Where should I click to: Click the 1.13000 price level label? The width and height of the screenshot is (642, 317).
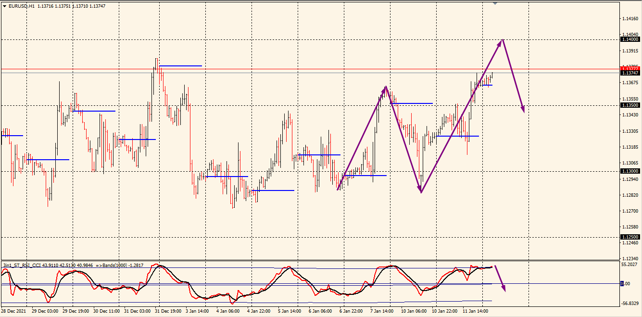(x=630, y=171)
